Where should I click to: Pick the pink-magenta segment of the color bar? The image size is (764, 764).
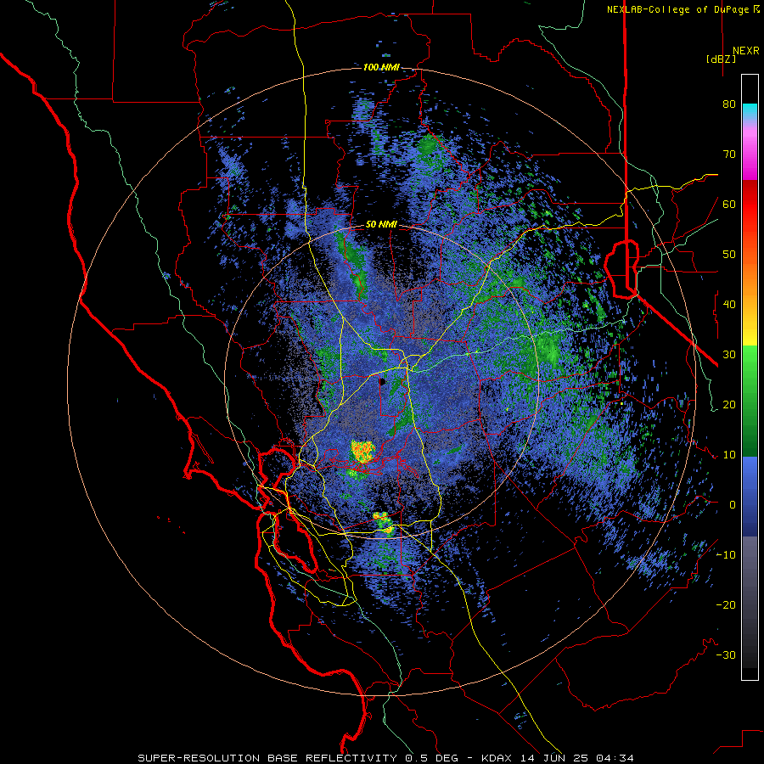tap(750, 152)
